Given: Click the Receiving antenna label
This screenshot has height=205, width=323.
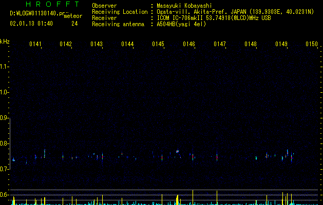Looking at the screenshot, I should pos(118,24).
